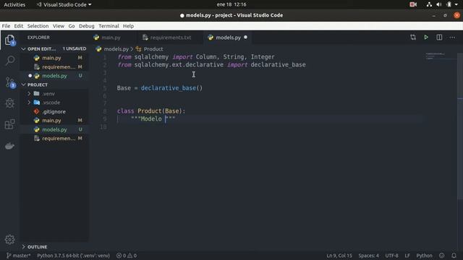The width and height of the screenshot is (463, 260).
Task: Open the Debug view in activity bar
Action: (9, 103)
